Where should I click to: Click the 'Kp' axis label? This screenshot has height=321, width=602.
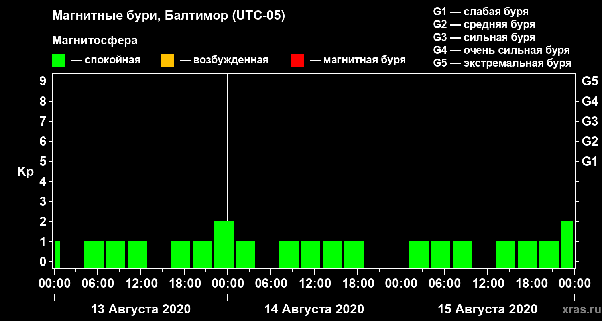point(25,172)
